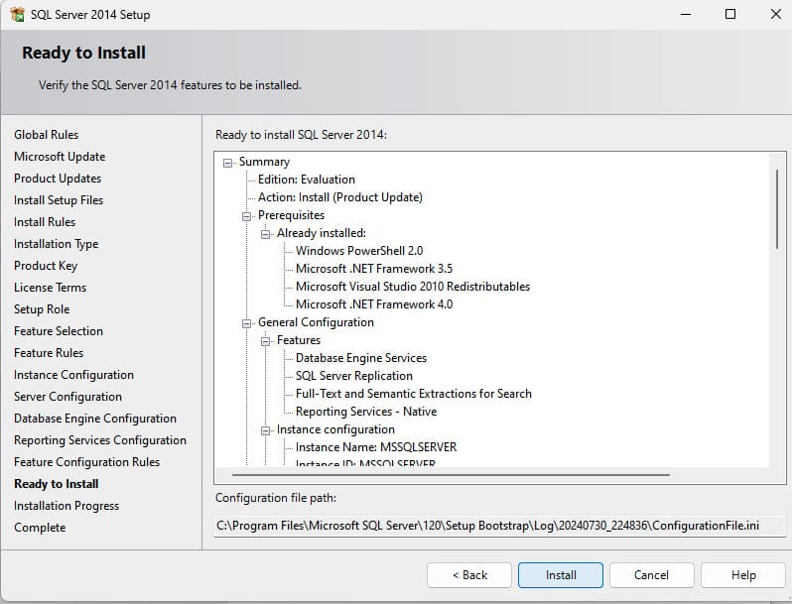Go back with the Back button
Viewport: 792px width, 604px height.
469,575
